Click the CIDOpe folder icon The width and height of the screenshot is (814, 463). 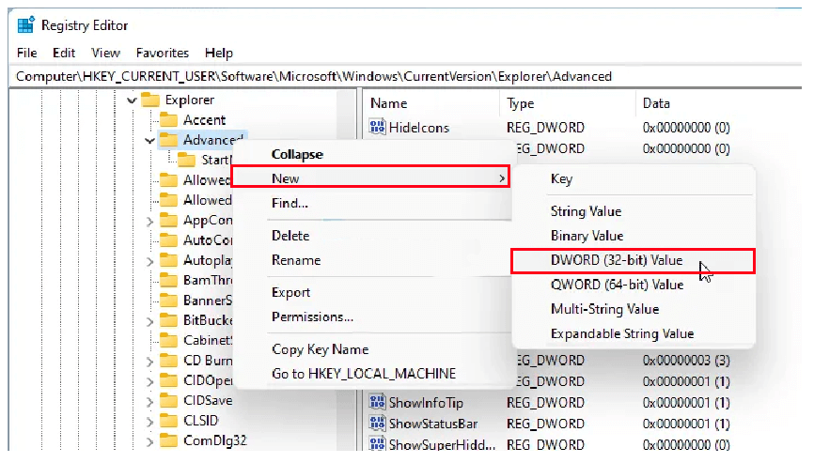pos(168,380)
